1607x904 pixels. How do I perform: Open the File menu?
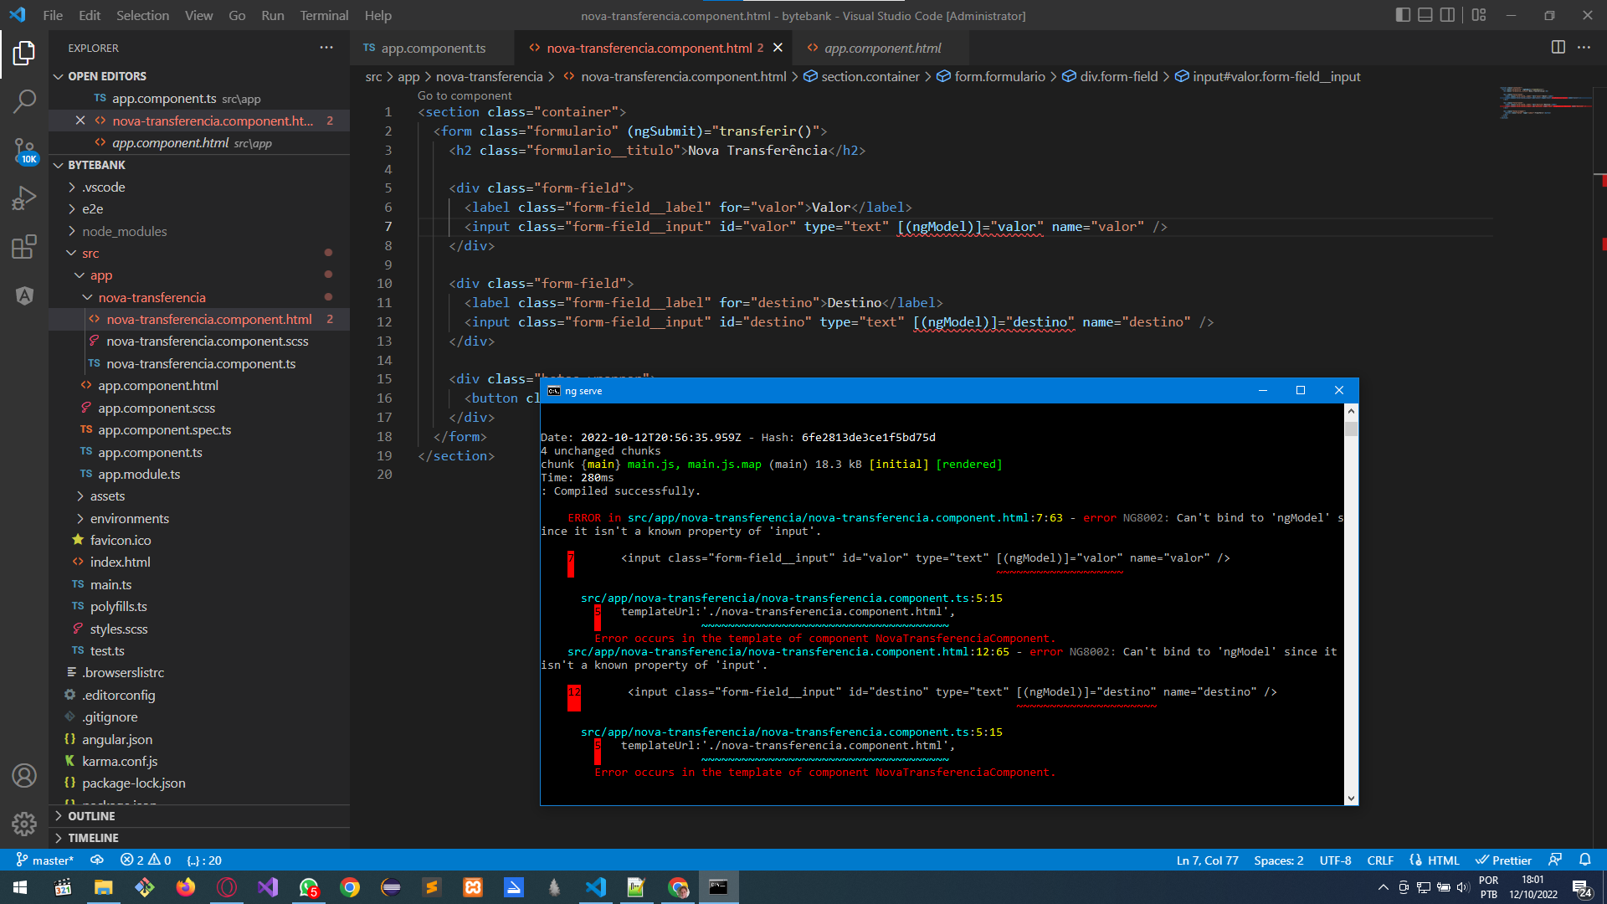(53, 15)
